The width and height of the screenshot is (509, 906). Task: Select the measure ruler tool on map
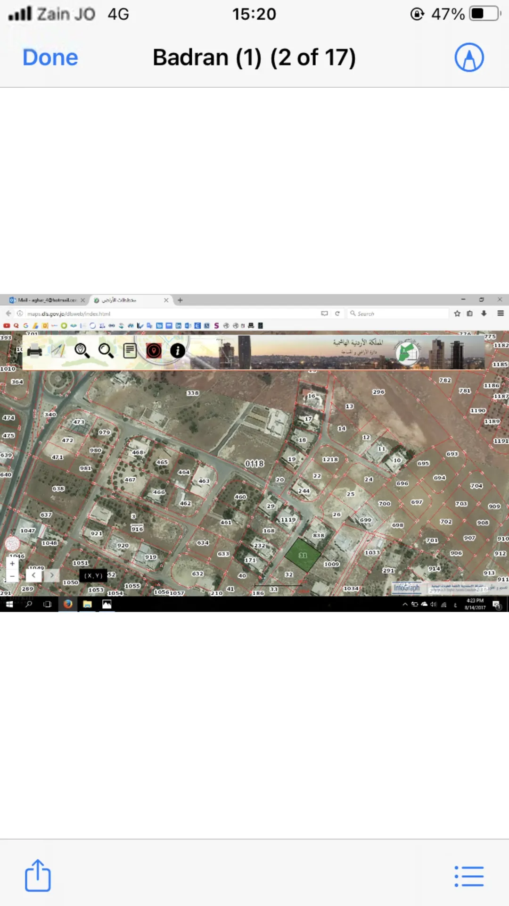pyautogui.click(x=58, y=351)
